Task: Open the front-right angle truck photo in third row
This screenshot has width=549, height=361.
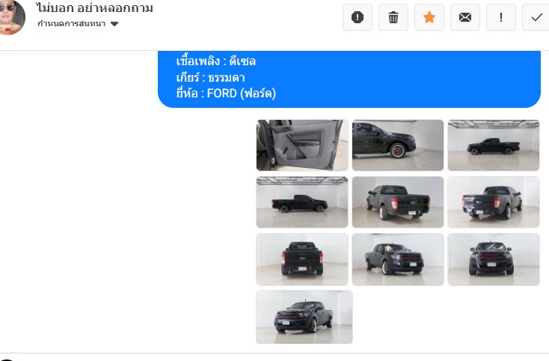Action: coord(398,259)
